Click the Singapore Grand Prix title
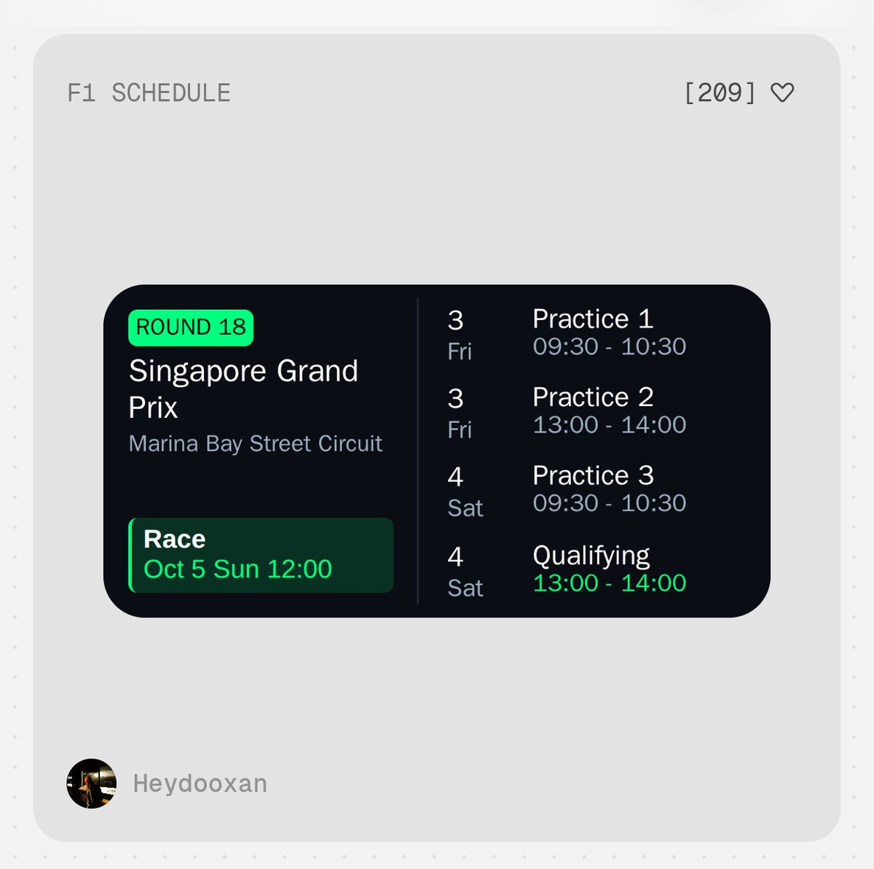This screenshot has width=874, height=869. pos(243,389)
